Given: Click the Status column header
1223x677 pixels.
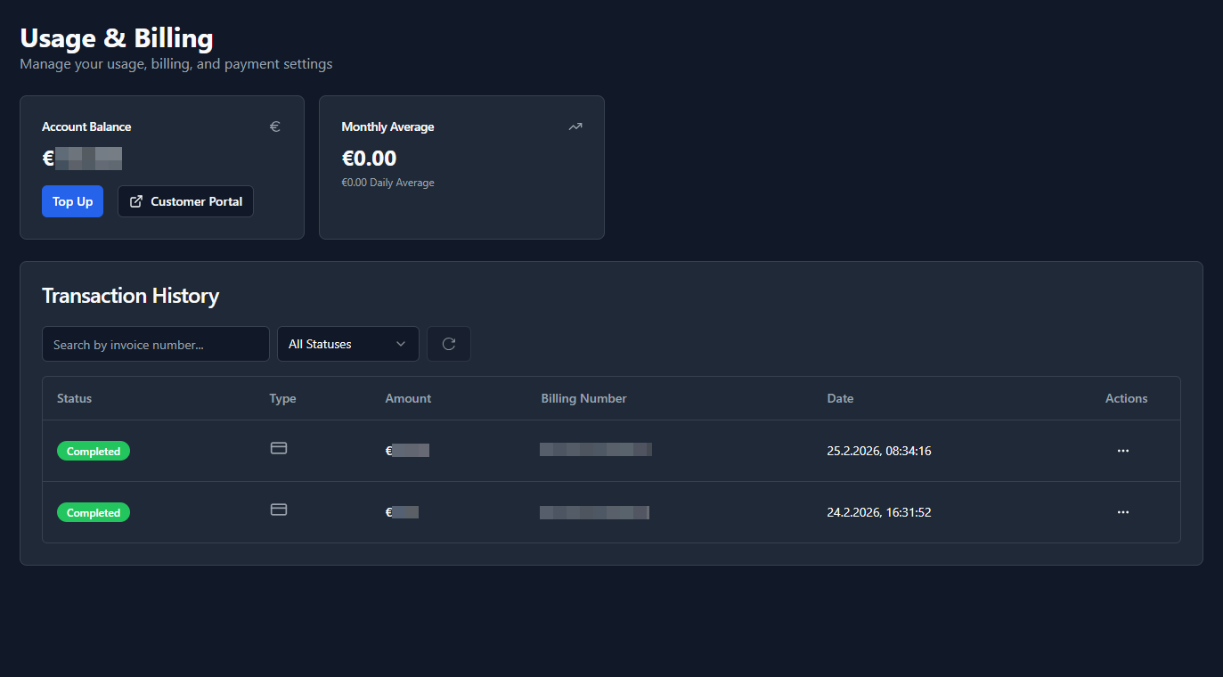Looking at the screenshot, I should coord(74,398).
